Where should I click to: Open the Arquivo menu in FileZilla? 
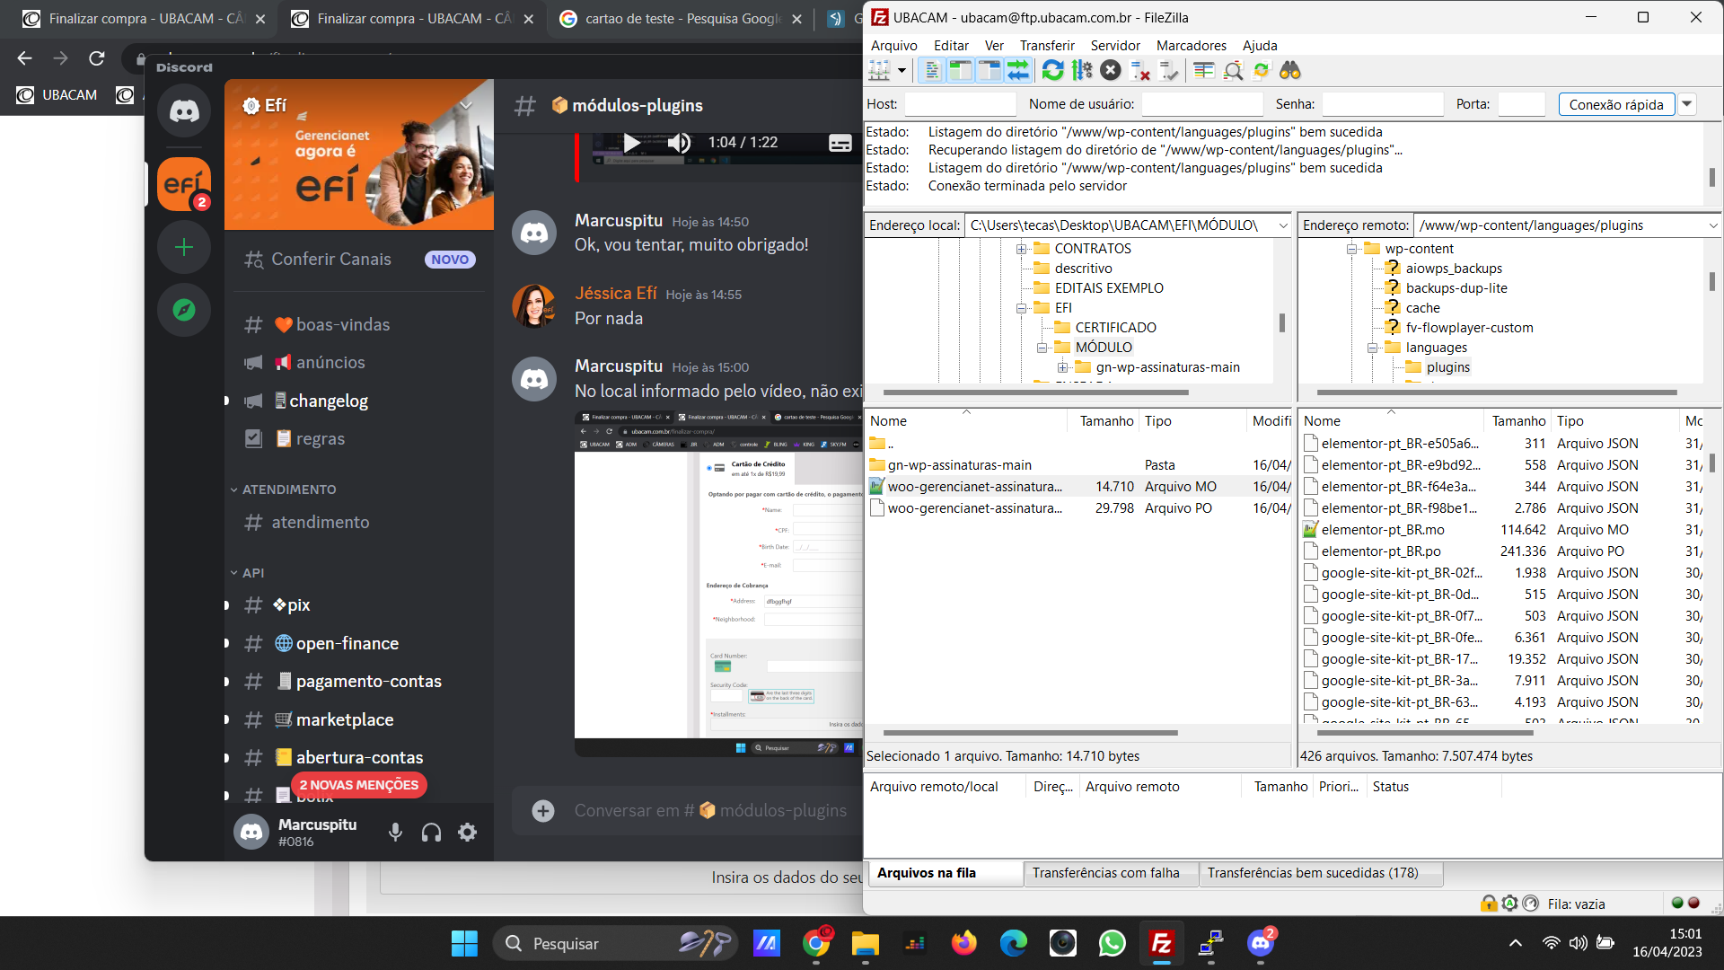[x=893, y=45]
